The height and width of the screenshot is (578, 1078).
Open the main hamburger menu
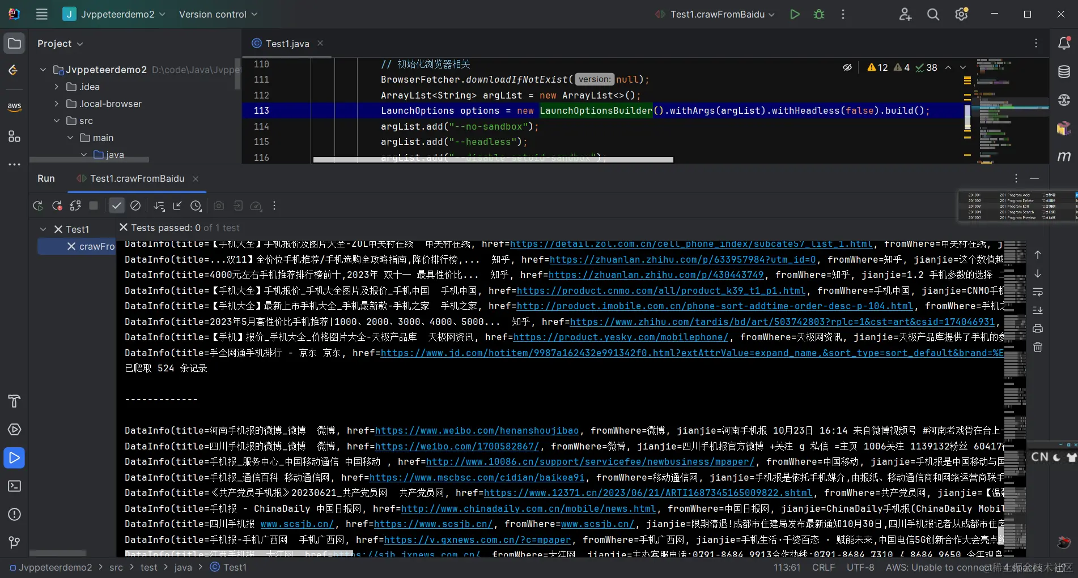click(42, 14)
